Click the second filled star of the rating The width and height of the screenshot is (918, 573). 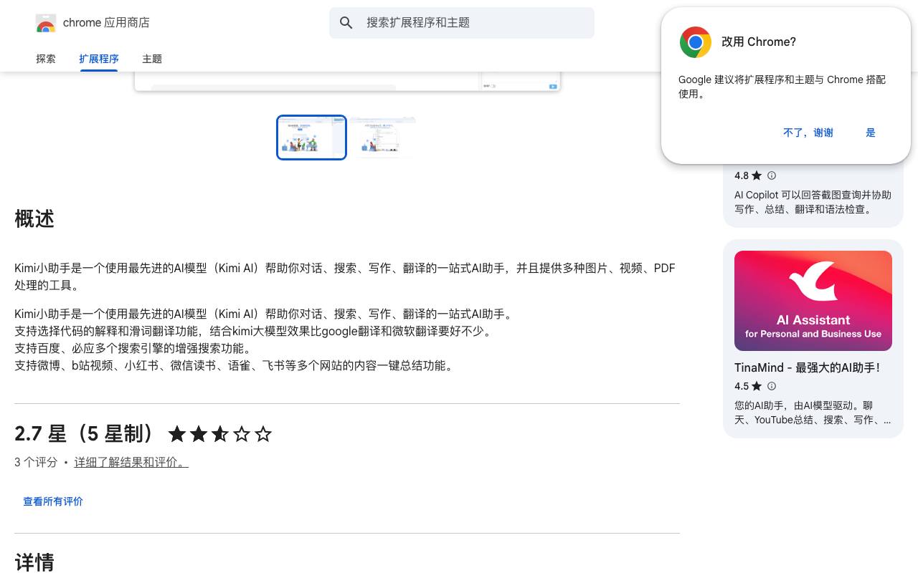coord(199,434)
